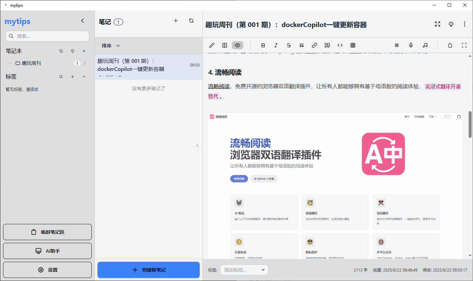
Task: Toggle the lightbulb theme icon
Action: click(451, 24)
